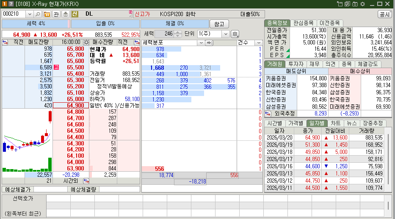The width and height of the screenshot is (395, 219).
Task: Click the 1,668 value in 세력분포
Action: click(x=157, y=68)
